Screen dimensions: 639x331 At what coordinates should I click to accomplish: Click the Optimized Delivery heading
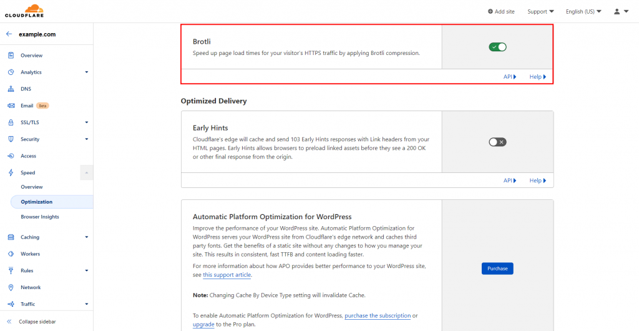point(214,101)
